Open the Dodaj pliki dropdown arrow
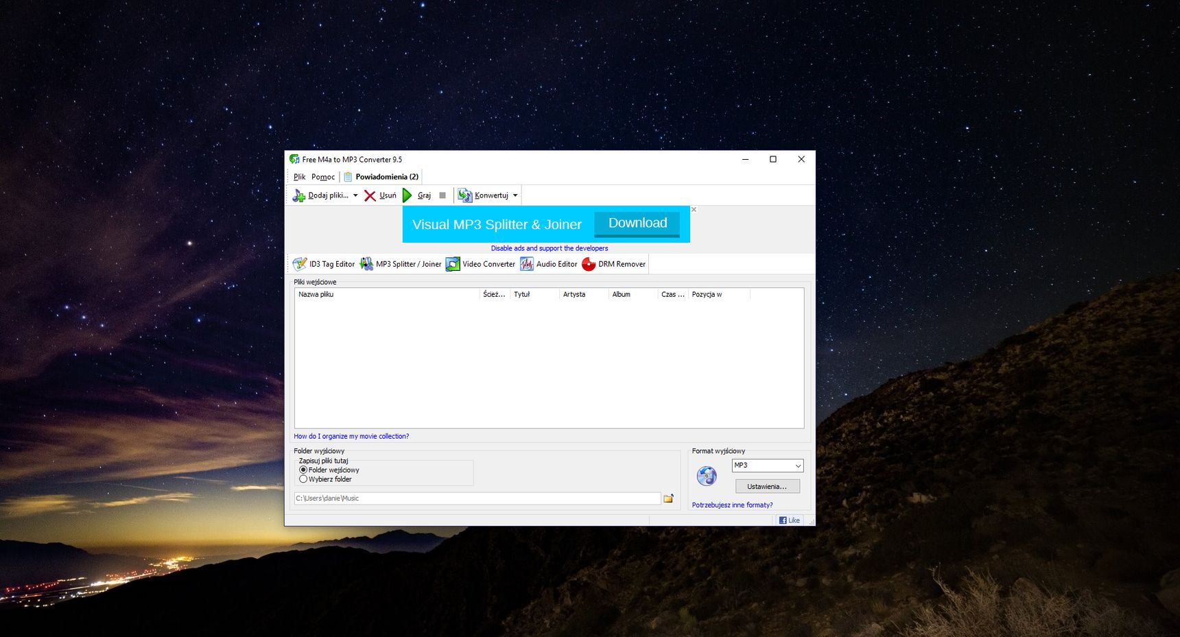Screen dimensions: 1180x637 coord(355,195)
